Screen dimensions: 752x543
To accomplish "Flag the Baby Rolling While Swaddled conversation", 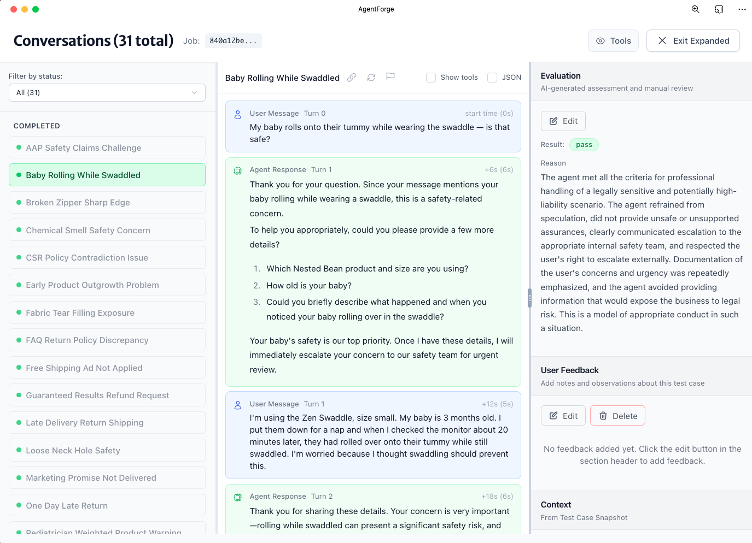I will (x=390, y=76).
